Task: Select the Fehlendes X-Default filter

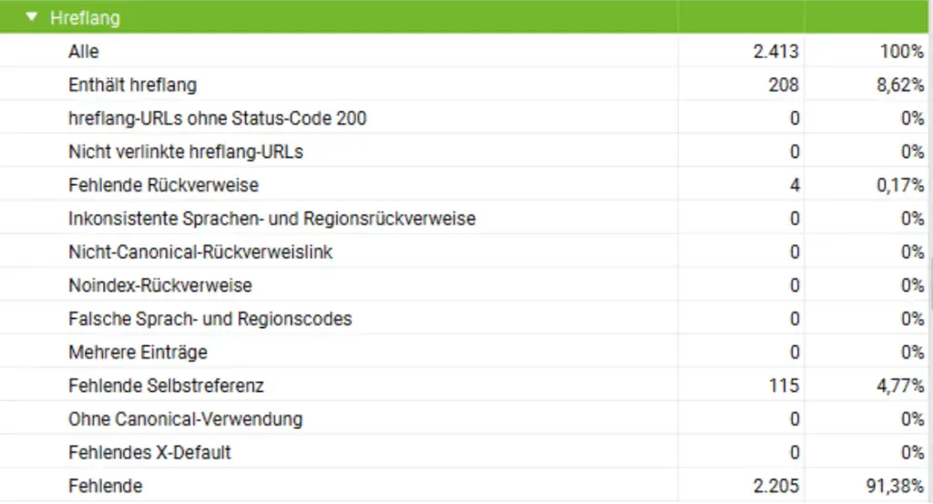Action: pyautogui.click(x=150, y=453)
